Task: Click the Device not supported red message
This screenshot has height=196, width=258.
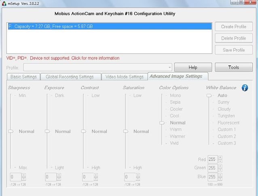Action: tap(63, 58)
